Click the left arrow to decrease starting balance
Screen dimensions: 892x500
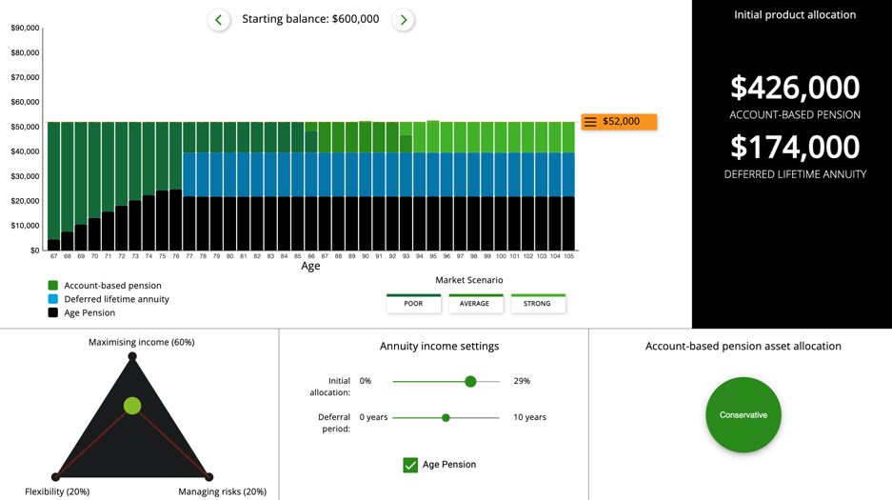[219, 20]
